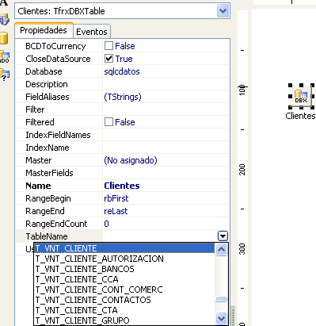
Task: Click the query table icon with question mark
Action: 5,75
